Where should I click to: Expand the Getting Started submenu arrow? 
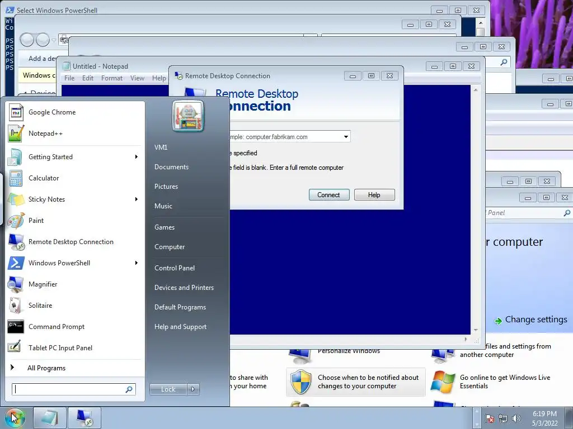click(x=137, y=157)
